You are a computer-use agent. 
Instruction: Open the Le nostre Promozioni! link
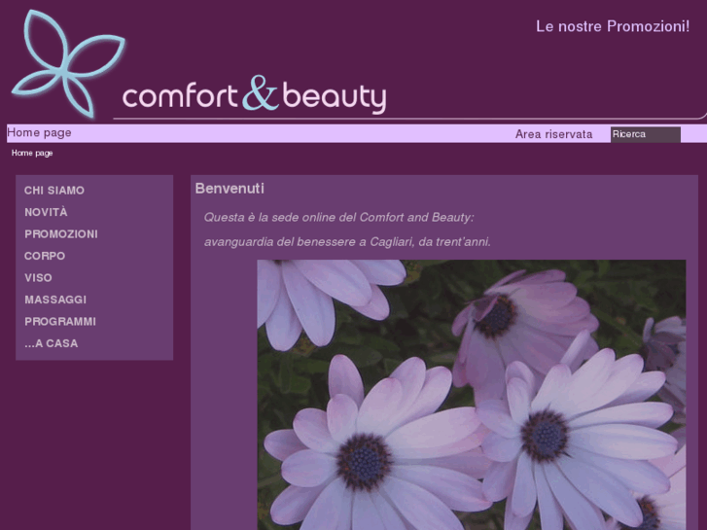613,26
